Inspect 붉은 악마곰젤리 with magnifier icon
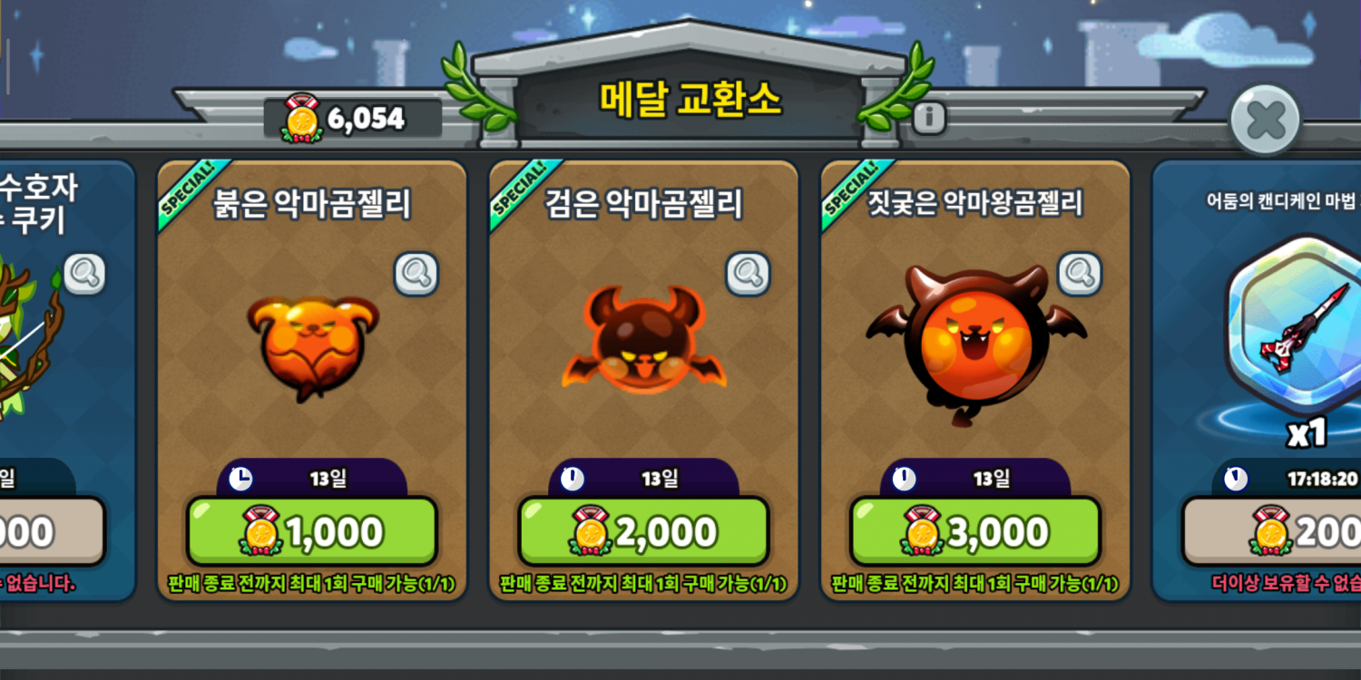 (416, 273)
